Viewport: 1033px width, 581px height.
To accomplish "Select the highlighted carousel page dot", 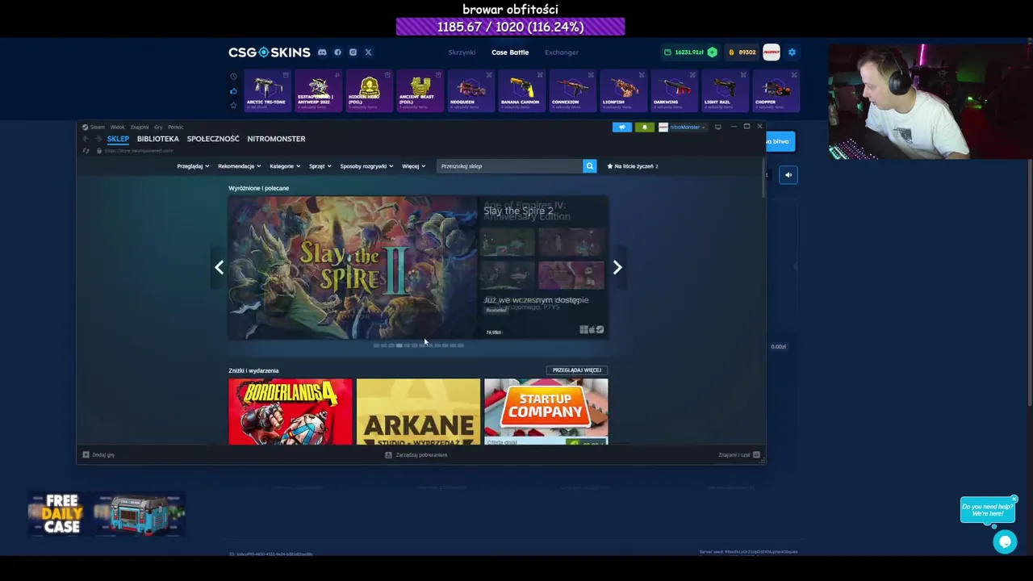I will coord(399,345).
